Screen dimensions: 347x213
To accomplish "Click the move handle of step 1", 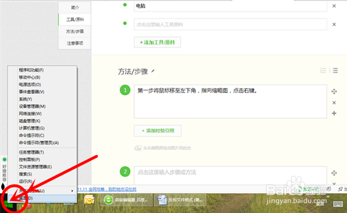I will tap(334, 92).
